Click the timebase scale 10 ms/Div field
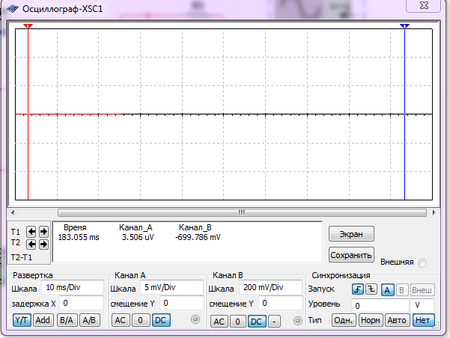The height and width of the screenshot is (338, 450). 73,287
